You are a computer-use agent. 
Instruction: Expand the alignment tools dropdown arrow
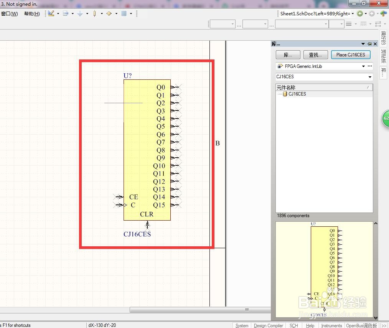pos(73,14)
